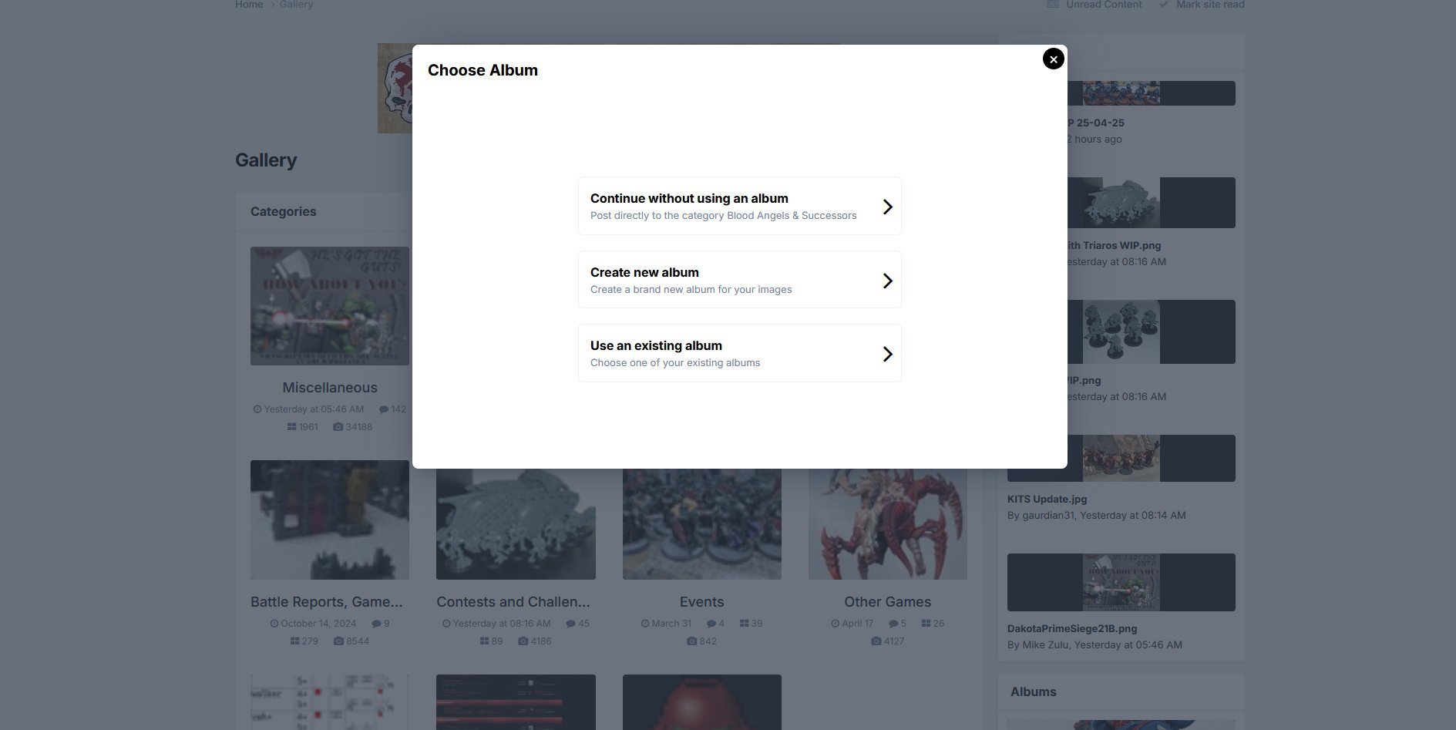Close the Choose Album dialog
The image size is (1456, 730).
1053,59
